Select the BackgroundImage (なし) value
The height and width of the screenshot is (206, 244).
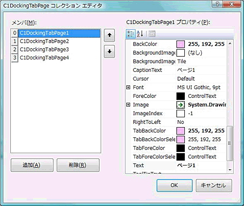[x=195, y=53]
